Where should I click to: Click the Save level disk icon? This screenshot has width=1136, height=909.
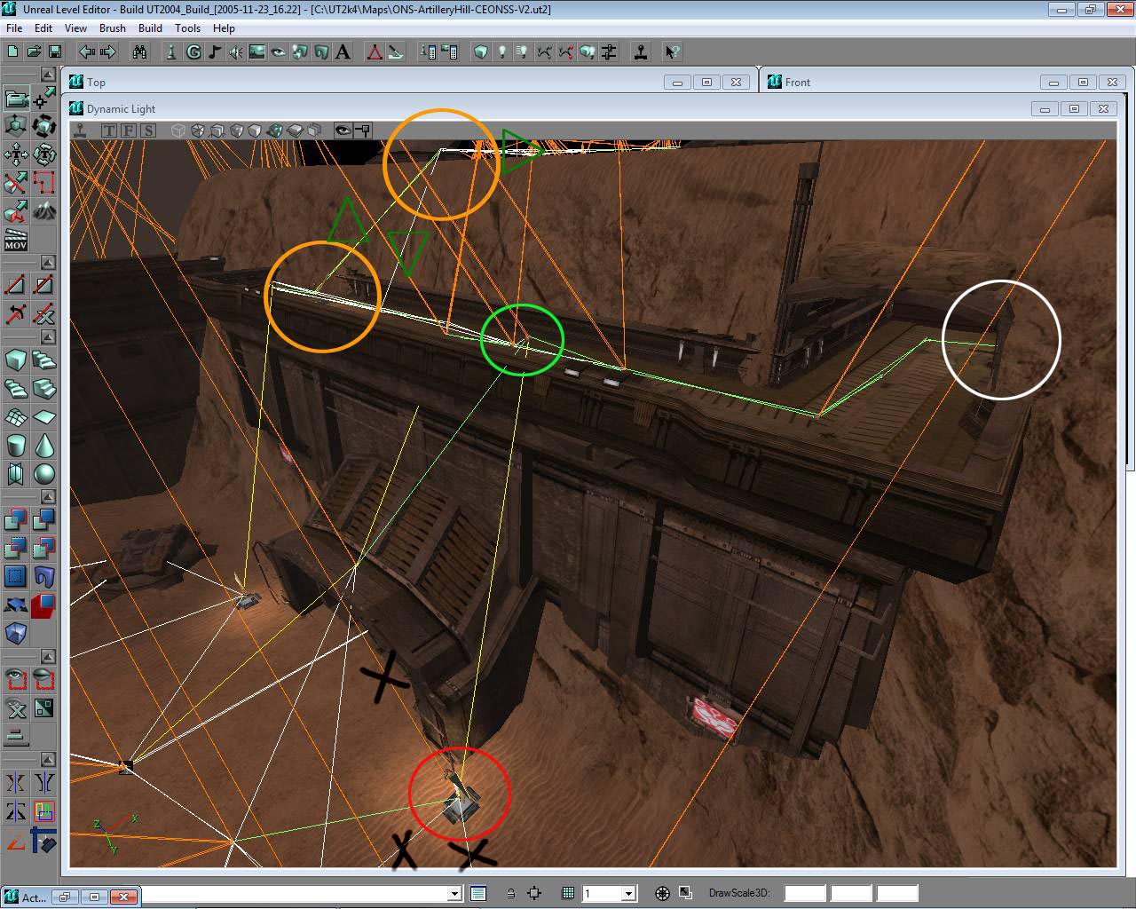tap(54, 52)
